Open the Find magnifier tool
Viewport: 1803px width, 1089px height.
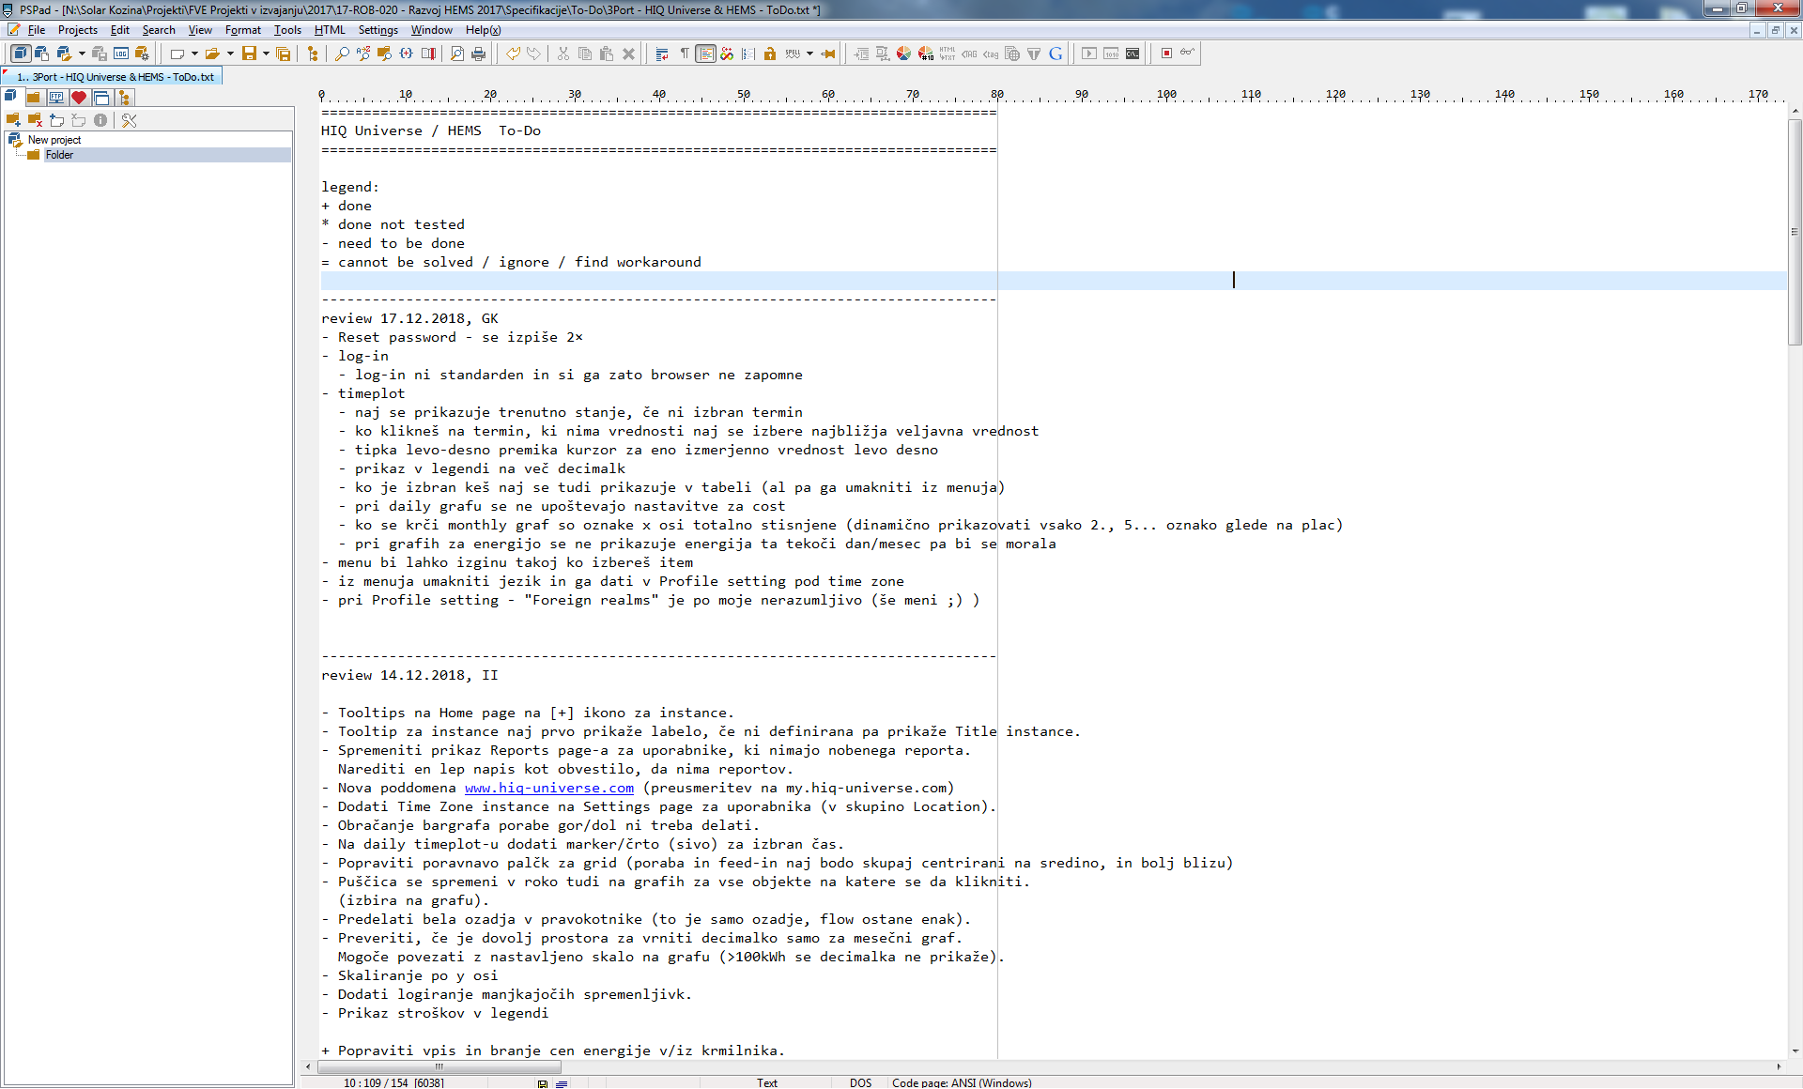342,54
